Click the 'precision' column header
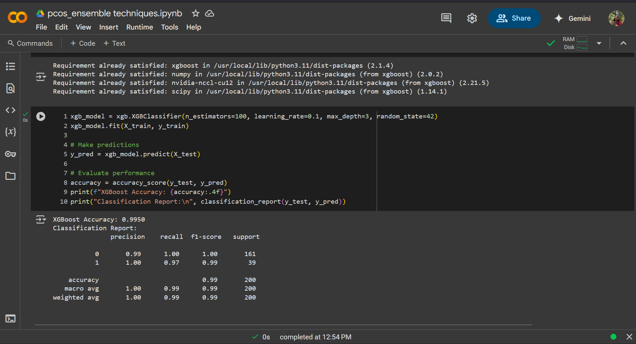This screenshot has height=344, width=636. [128, 237]
